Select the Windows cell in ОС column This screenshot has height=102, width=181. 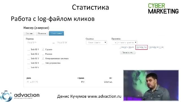(x=108, y=82)
